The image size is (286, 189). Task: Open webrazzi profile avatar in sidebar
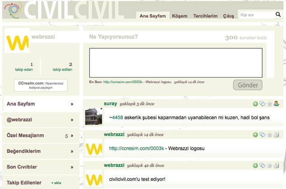pyautogui.click(x=17, y=41)
